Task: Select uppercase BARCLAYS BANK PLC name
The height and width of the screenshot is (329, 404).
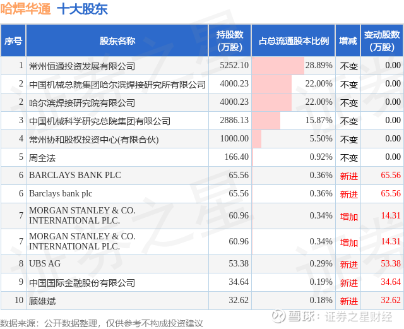Action: 75,175
